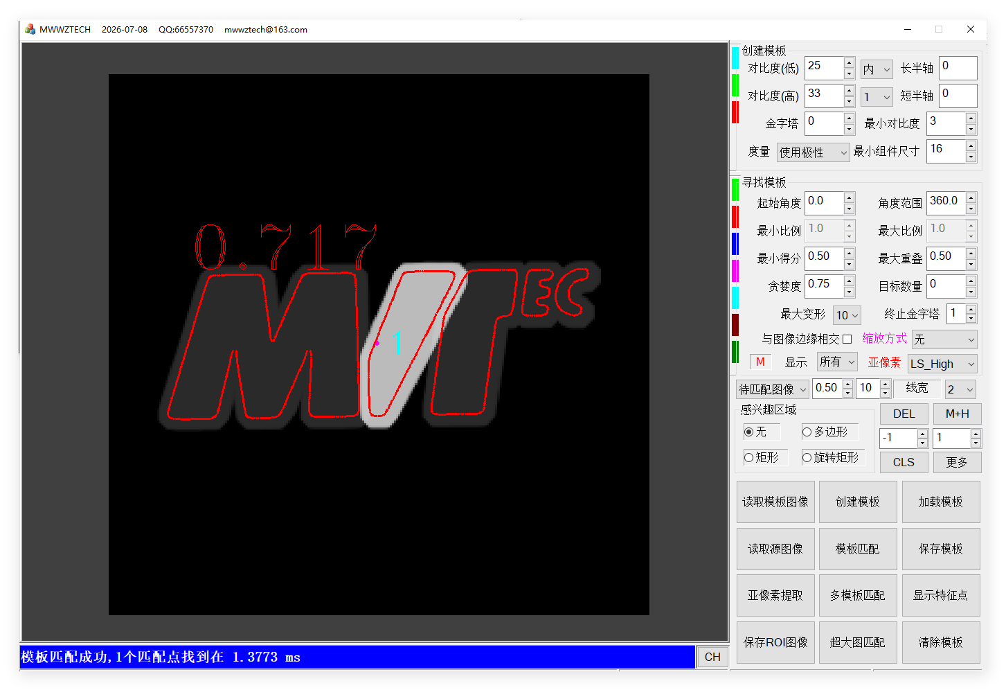Viewport: 1006px width, 690px height.
Task: Click the blue swatch beside 最小比例
Action: click(x=735, y=244)
